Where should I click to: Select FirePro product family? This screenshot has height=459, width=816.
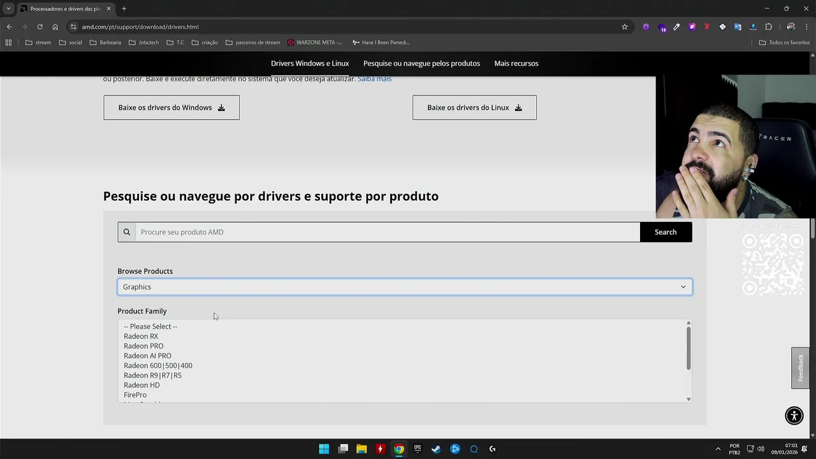point(135,395)
